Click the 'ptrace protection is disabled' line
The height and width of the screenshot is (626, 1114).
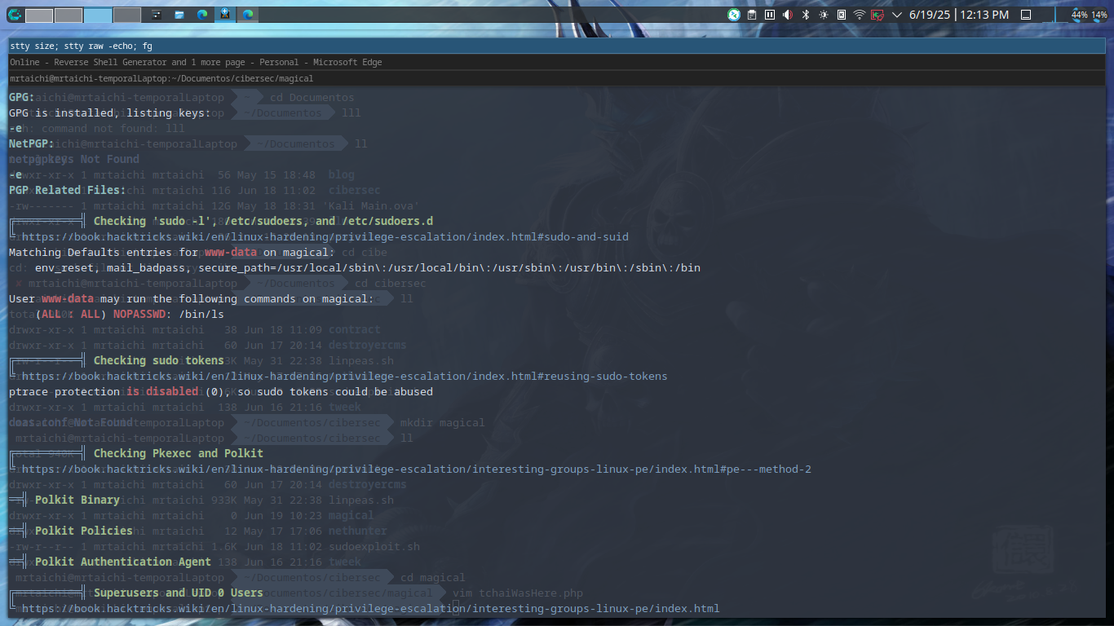pos(221,391)
